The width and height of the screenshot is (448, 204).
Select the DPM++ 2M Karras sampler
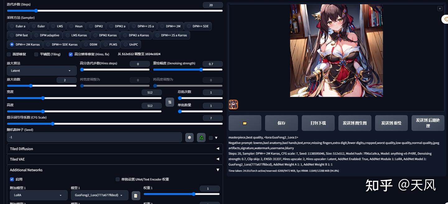click(x=25, y=45)
